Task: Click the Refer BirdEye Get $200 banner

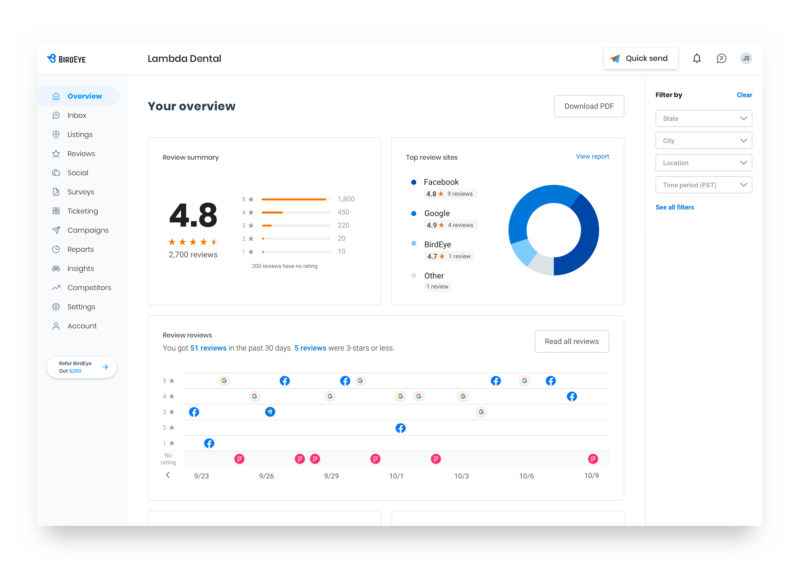Action: click(x=81, y=367)
